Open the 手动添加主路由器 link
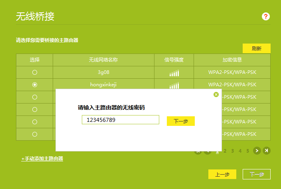The width and height of the screenshot is (281, 189). 42,159
